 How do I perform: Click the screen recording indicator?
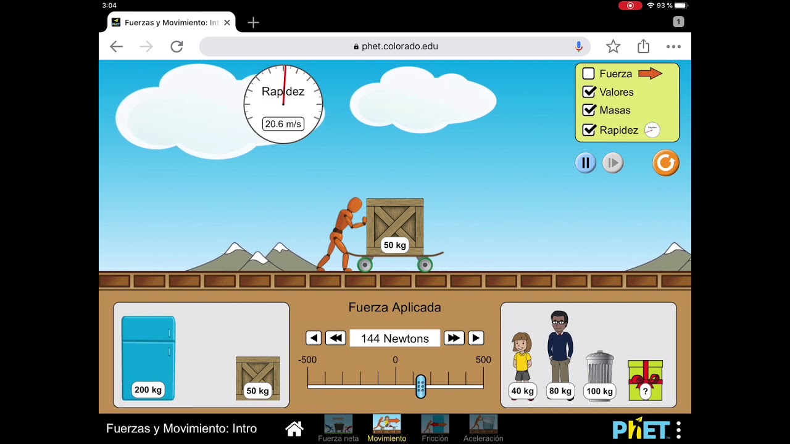[x=630, y=6]
